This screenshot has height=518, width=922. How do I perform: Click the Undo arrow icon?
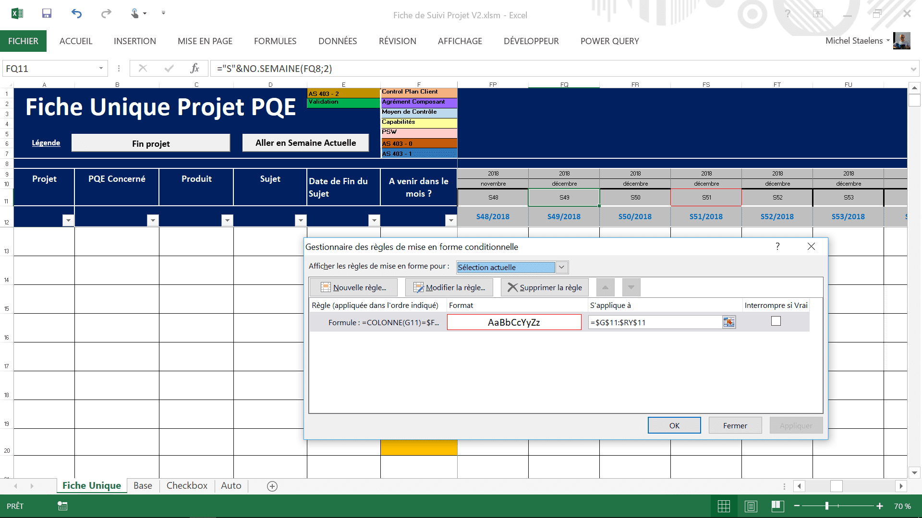click(76, 13)
